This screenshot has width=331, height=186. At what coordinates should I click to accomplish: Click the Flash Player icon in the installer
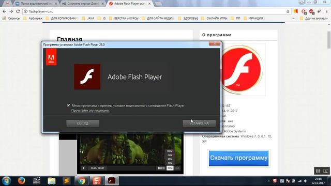87,77
